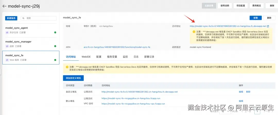Click the 自定义域名 cell text
The width and height of the screenshot is (278, 115).
click(x=71, y=92)
